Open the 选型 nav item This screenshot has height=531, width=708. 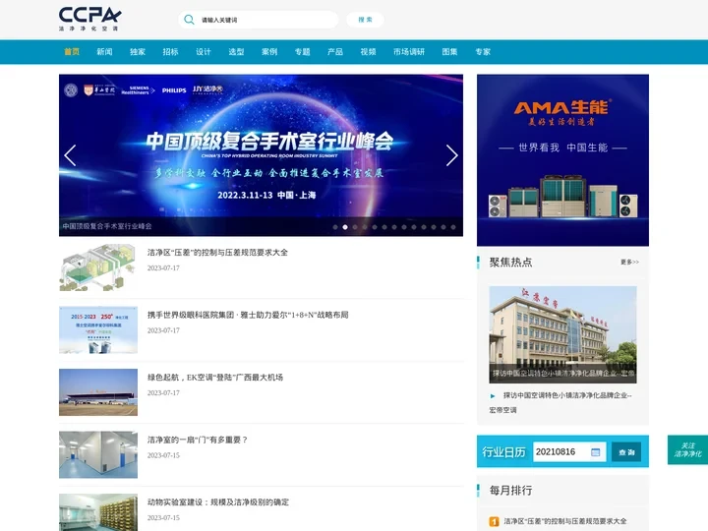(x=237, y=52)
